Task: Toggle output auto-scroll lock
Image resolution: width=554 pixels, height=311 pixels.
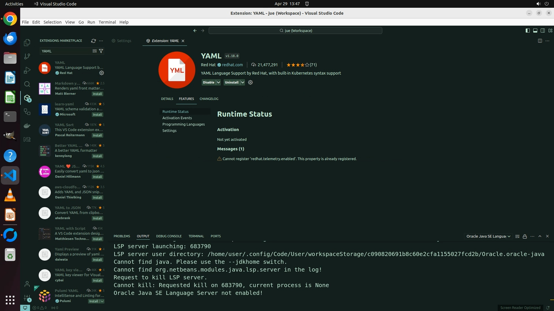Action: (525, 236)
